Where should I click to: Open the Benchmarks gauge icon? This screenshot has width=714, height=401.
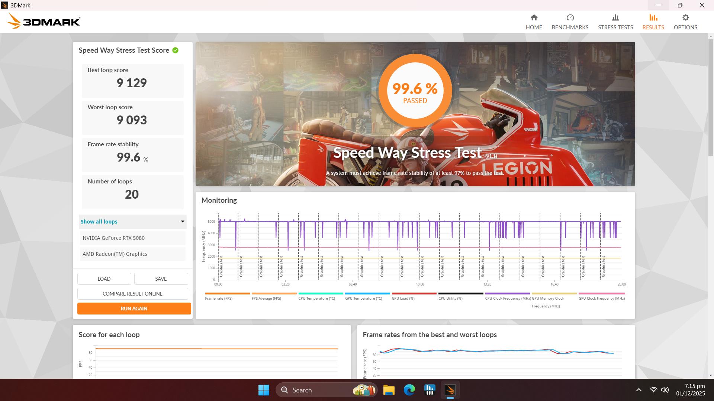[x=570, y=17]
